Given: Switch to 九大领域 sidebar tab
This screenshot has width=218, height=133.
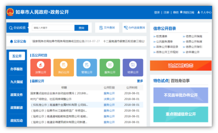Looking at the screenshot, I should coord(17,82).
